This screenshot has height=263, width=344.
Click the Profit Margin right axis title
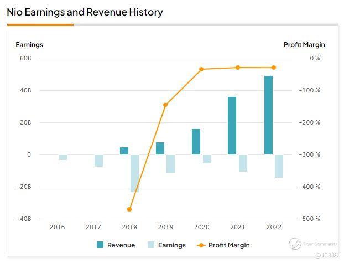304,45
